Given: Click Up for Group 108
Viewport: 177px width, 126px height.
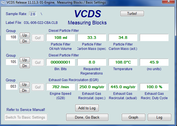Looking at the screenshot, I should (x=24, y=35).
